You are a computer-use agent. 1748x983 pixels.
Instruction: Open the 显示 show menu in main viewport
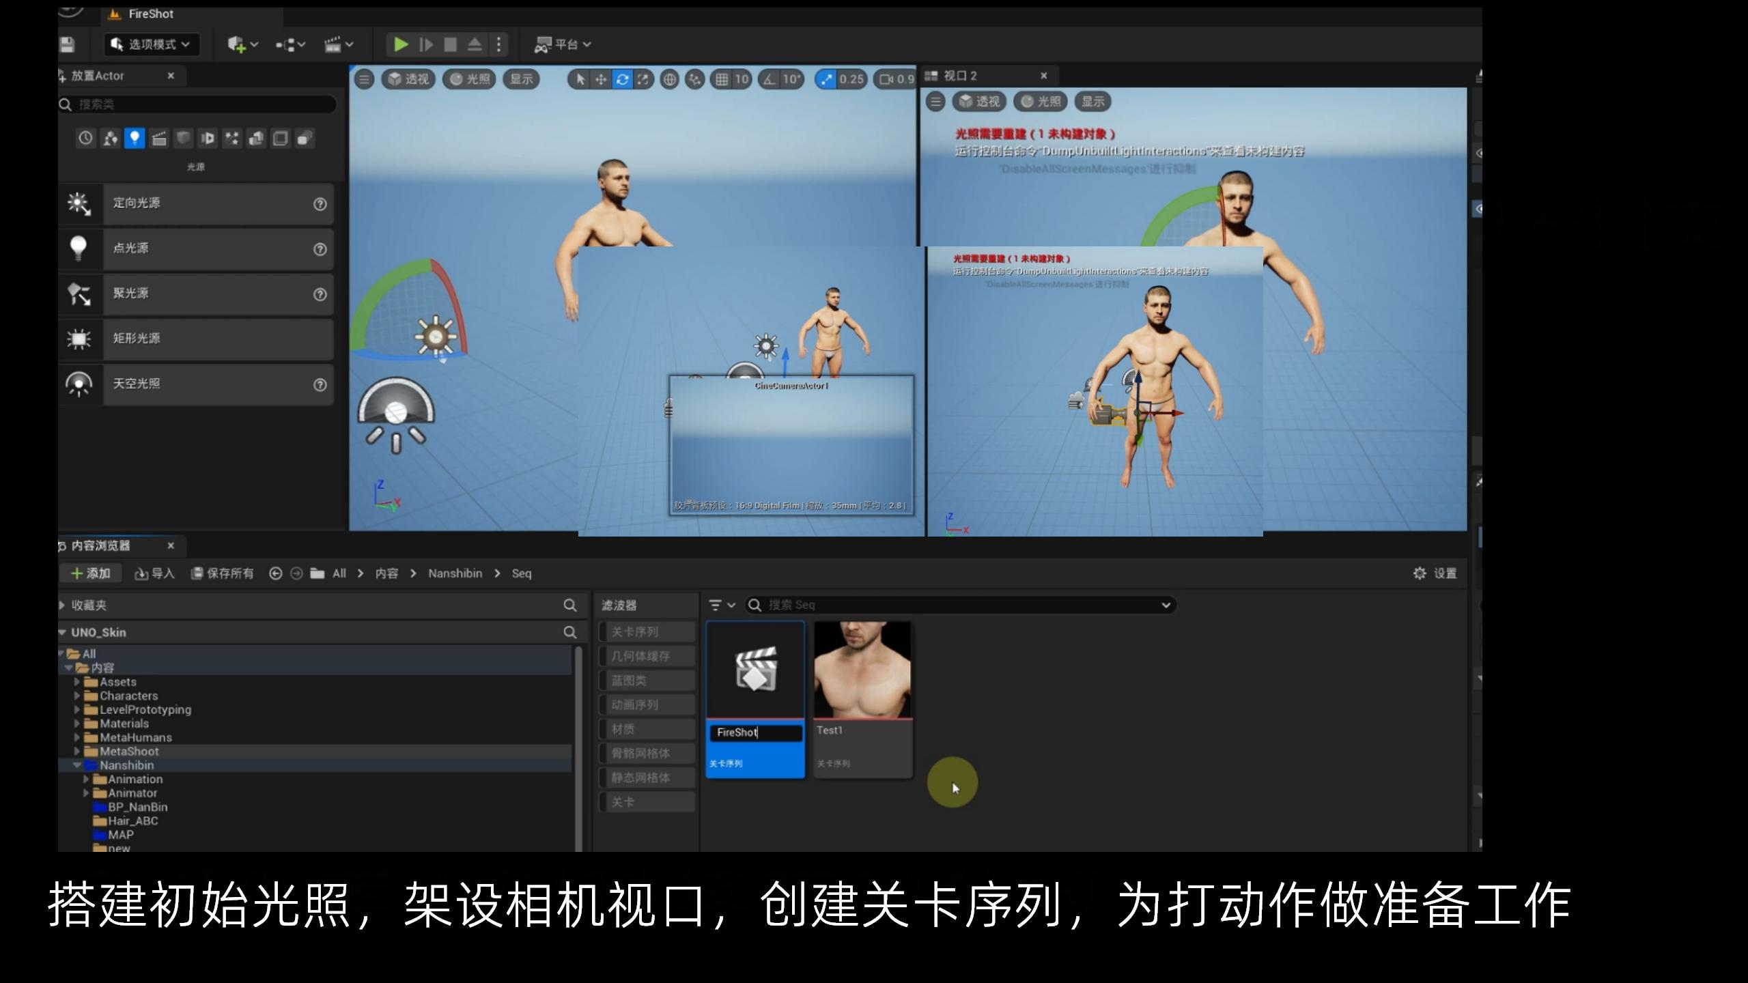522,79
